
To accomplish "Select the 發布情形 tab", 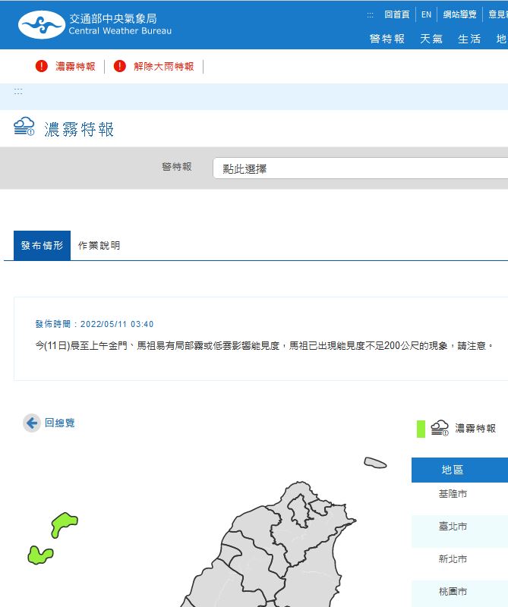I will (42, 245).
